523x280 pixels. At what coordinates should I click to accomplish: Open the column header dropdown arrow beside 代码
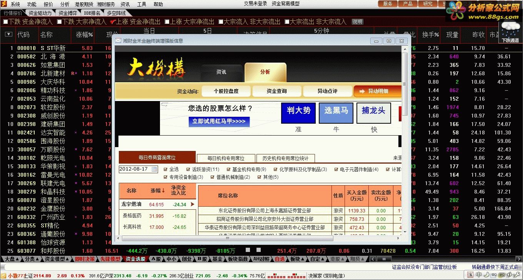click(8, 35)
